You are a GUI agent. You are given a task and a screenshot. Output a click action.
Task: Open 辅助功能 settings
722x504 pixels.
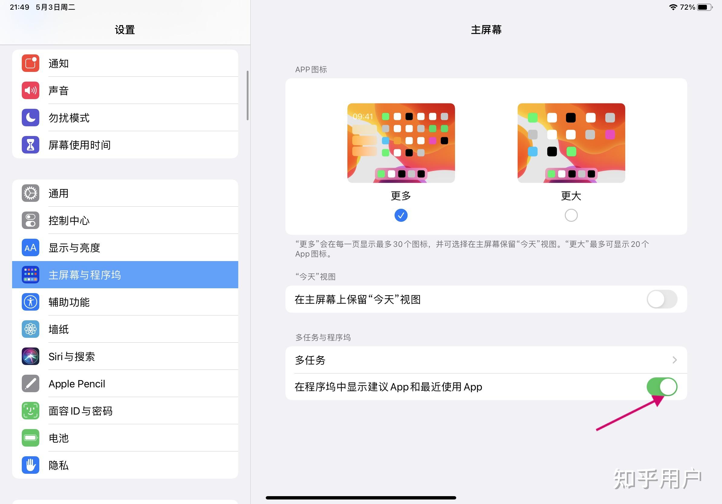coord(125,302)
